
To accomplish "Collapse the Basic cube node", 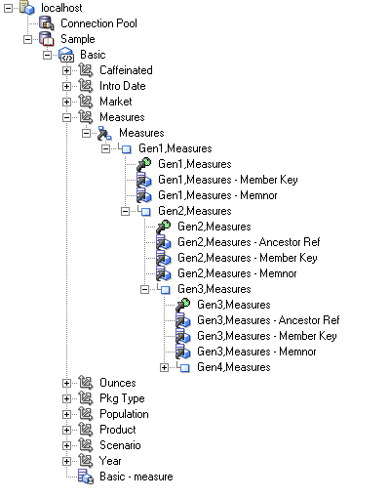I will click(47, 55).
